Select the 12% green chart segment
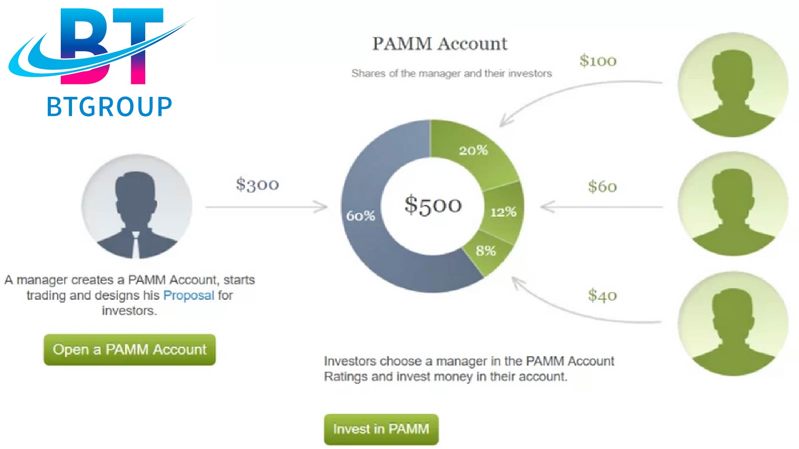Screen dimensions: 799x449 503,212
